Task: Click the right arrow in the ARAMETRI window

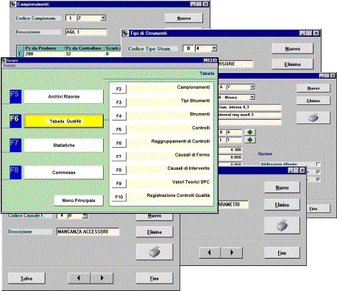Action: coord(232,253)
